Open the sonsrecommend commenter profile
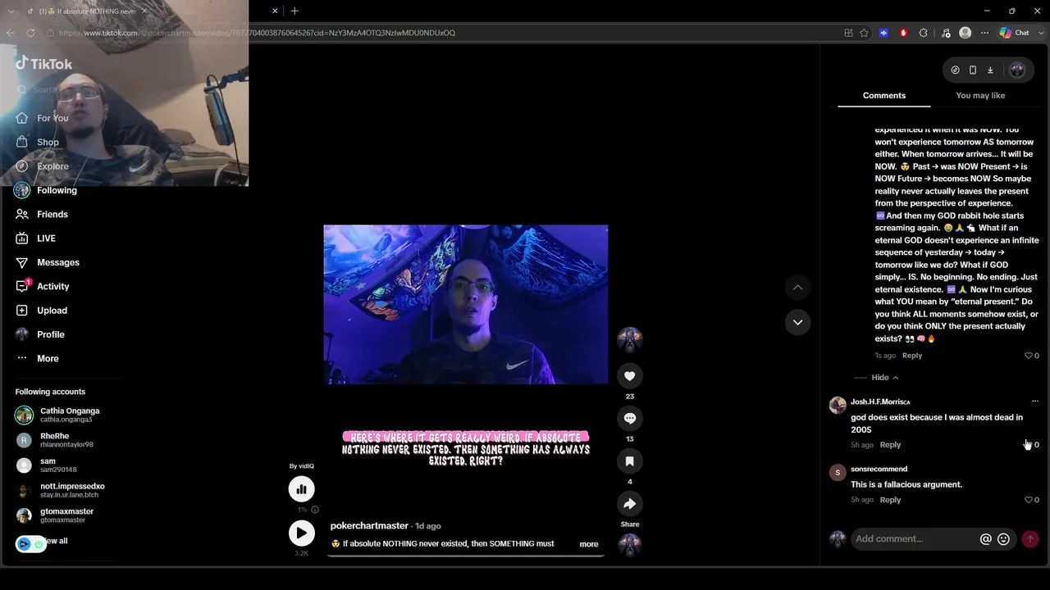The width and height of the screenshot is (1050, 590). [879, 469]
